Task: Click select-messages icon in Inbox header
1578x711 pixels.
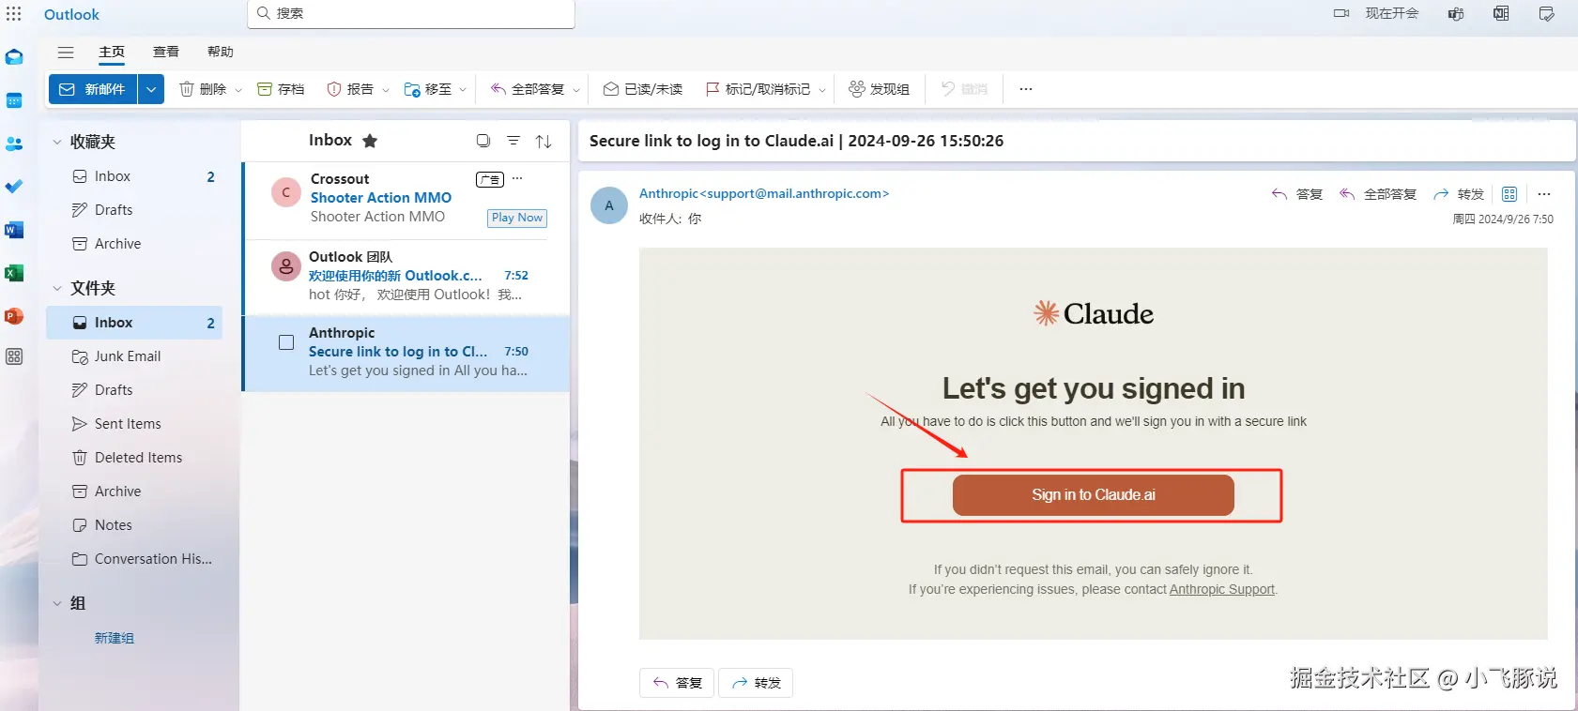Action: (483, 141)
